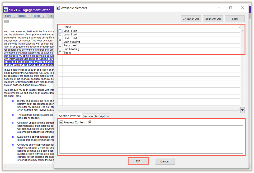Click the dialog resize grip corner
Viewport: 254px width, 173px height.
[x=247, y=167]
